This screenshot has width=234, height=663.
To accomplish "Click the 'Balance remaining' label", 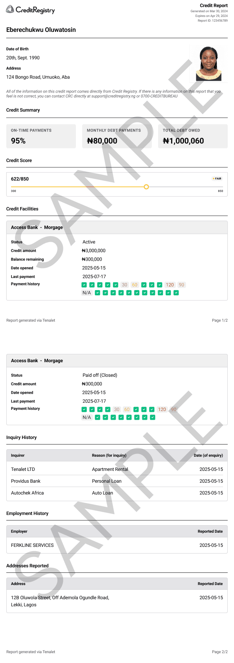I will 27,259.
